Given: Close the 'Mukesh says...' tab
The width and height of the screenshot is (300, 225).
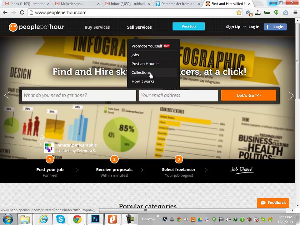Looking at the screenshot, I should tap(98, 4).
